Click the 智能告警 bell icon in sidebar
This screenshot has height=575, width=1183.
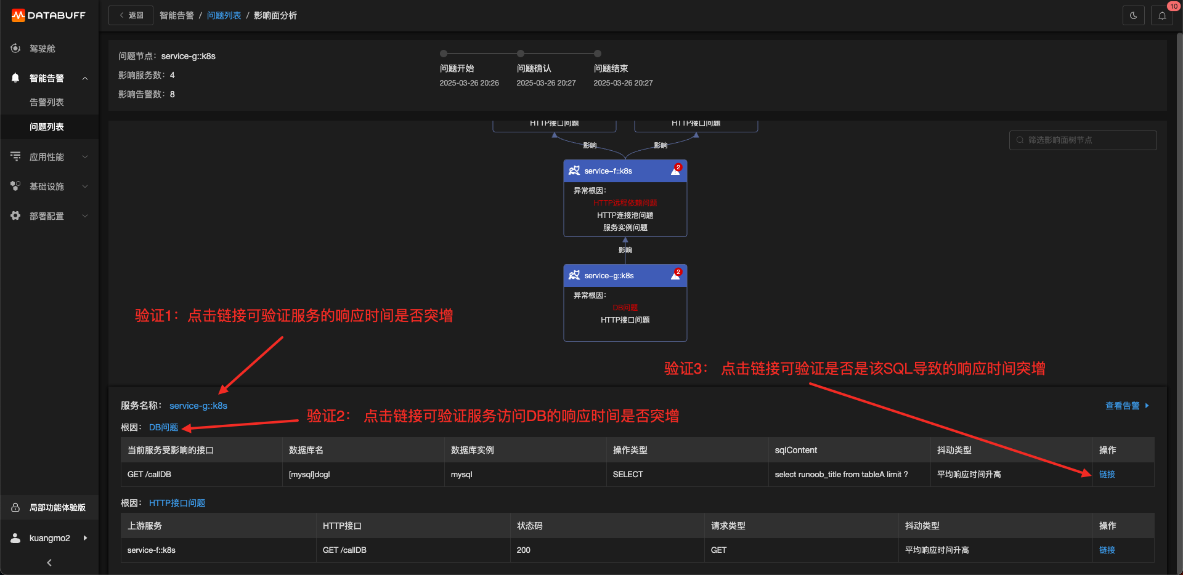(15, 78)
